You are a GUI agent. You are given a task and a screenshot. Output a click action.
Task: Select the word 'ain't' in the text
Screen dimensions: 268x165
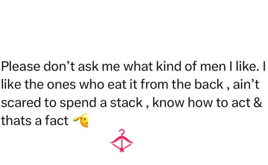coord(246,84)
